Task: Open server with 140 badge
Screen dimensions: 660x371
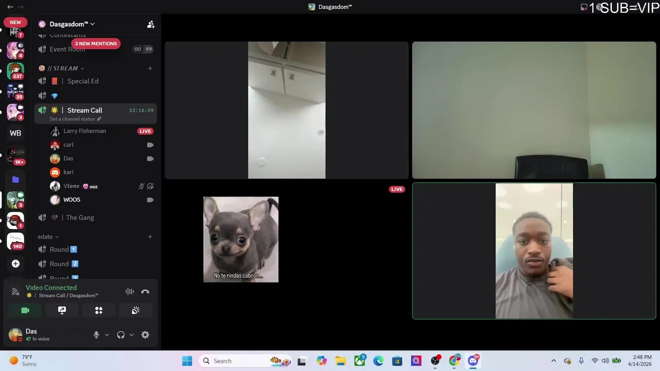Action: (x=15, y=241)
